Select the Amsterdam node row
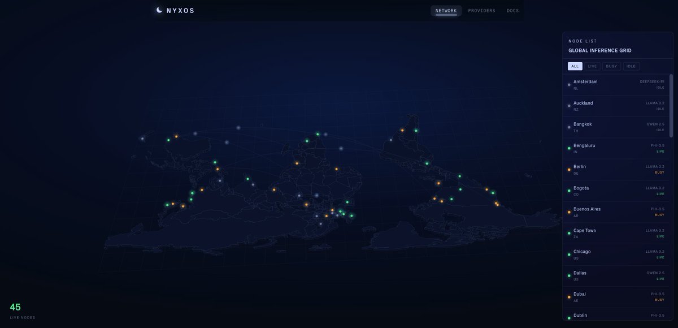 tap(616, 85)
